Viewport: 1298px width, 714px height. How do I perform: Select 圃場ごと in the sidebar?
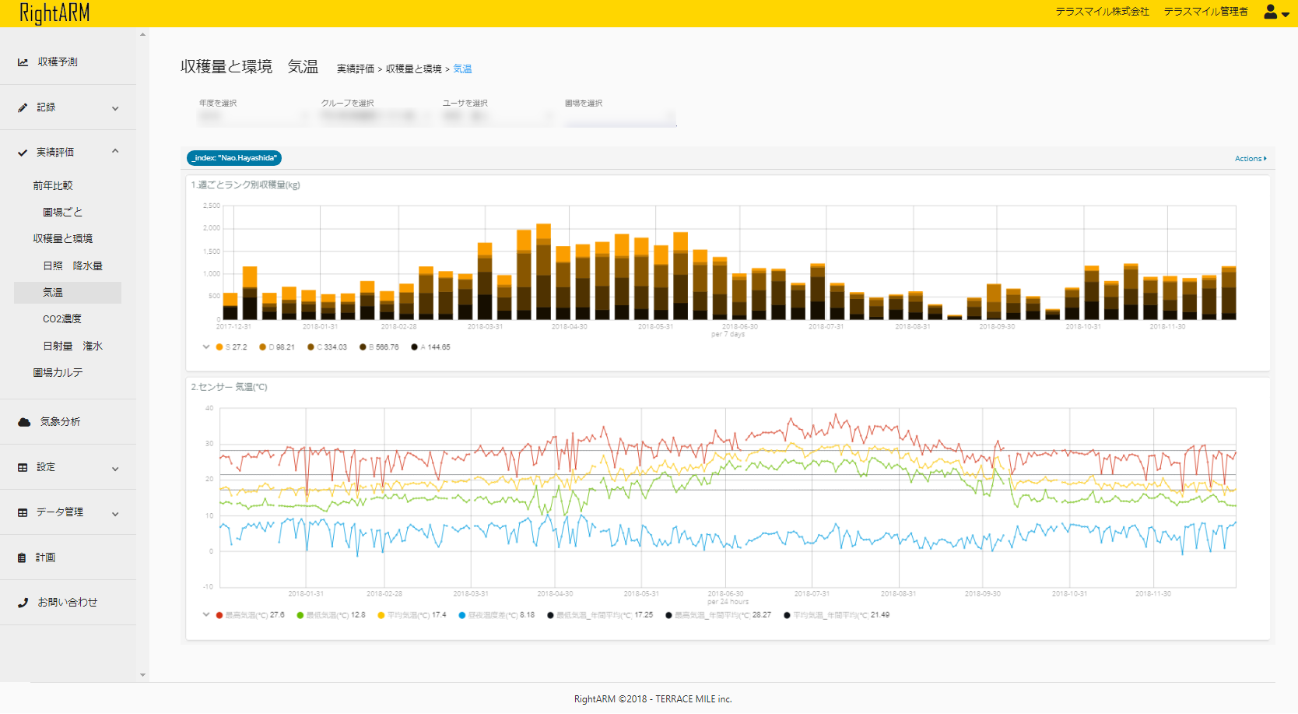[63, 213]
